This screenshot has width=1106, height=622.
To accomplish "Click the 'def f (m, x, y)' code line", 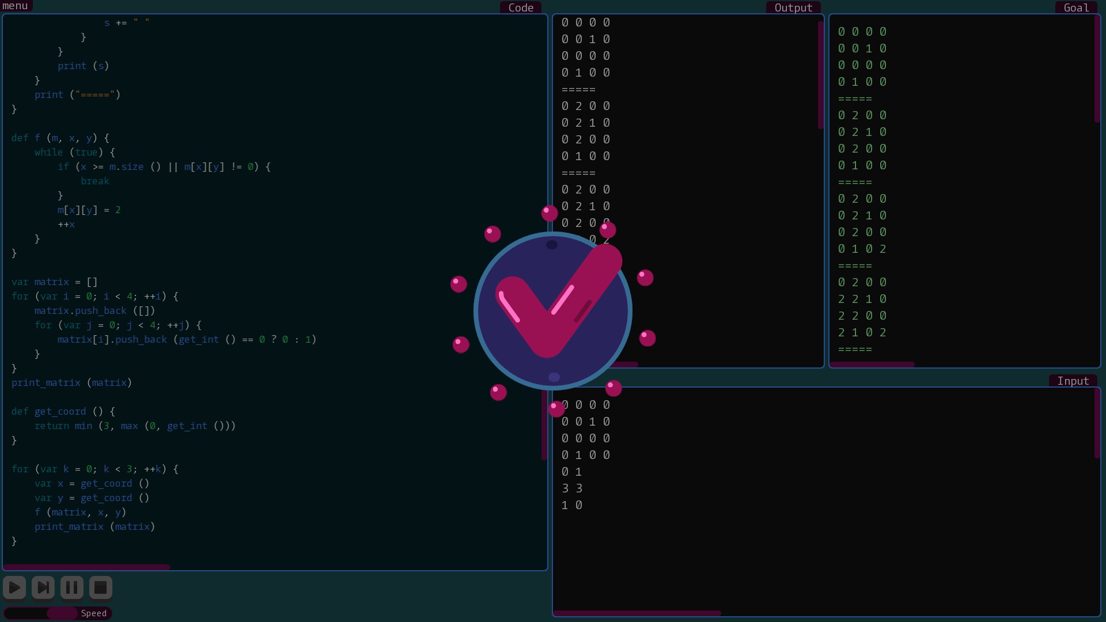I will (x=60, y=138).
